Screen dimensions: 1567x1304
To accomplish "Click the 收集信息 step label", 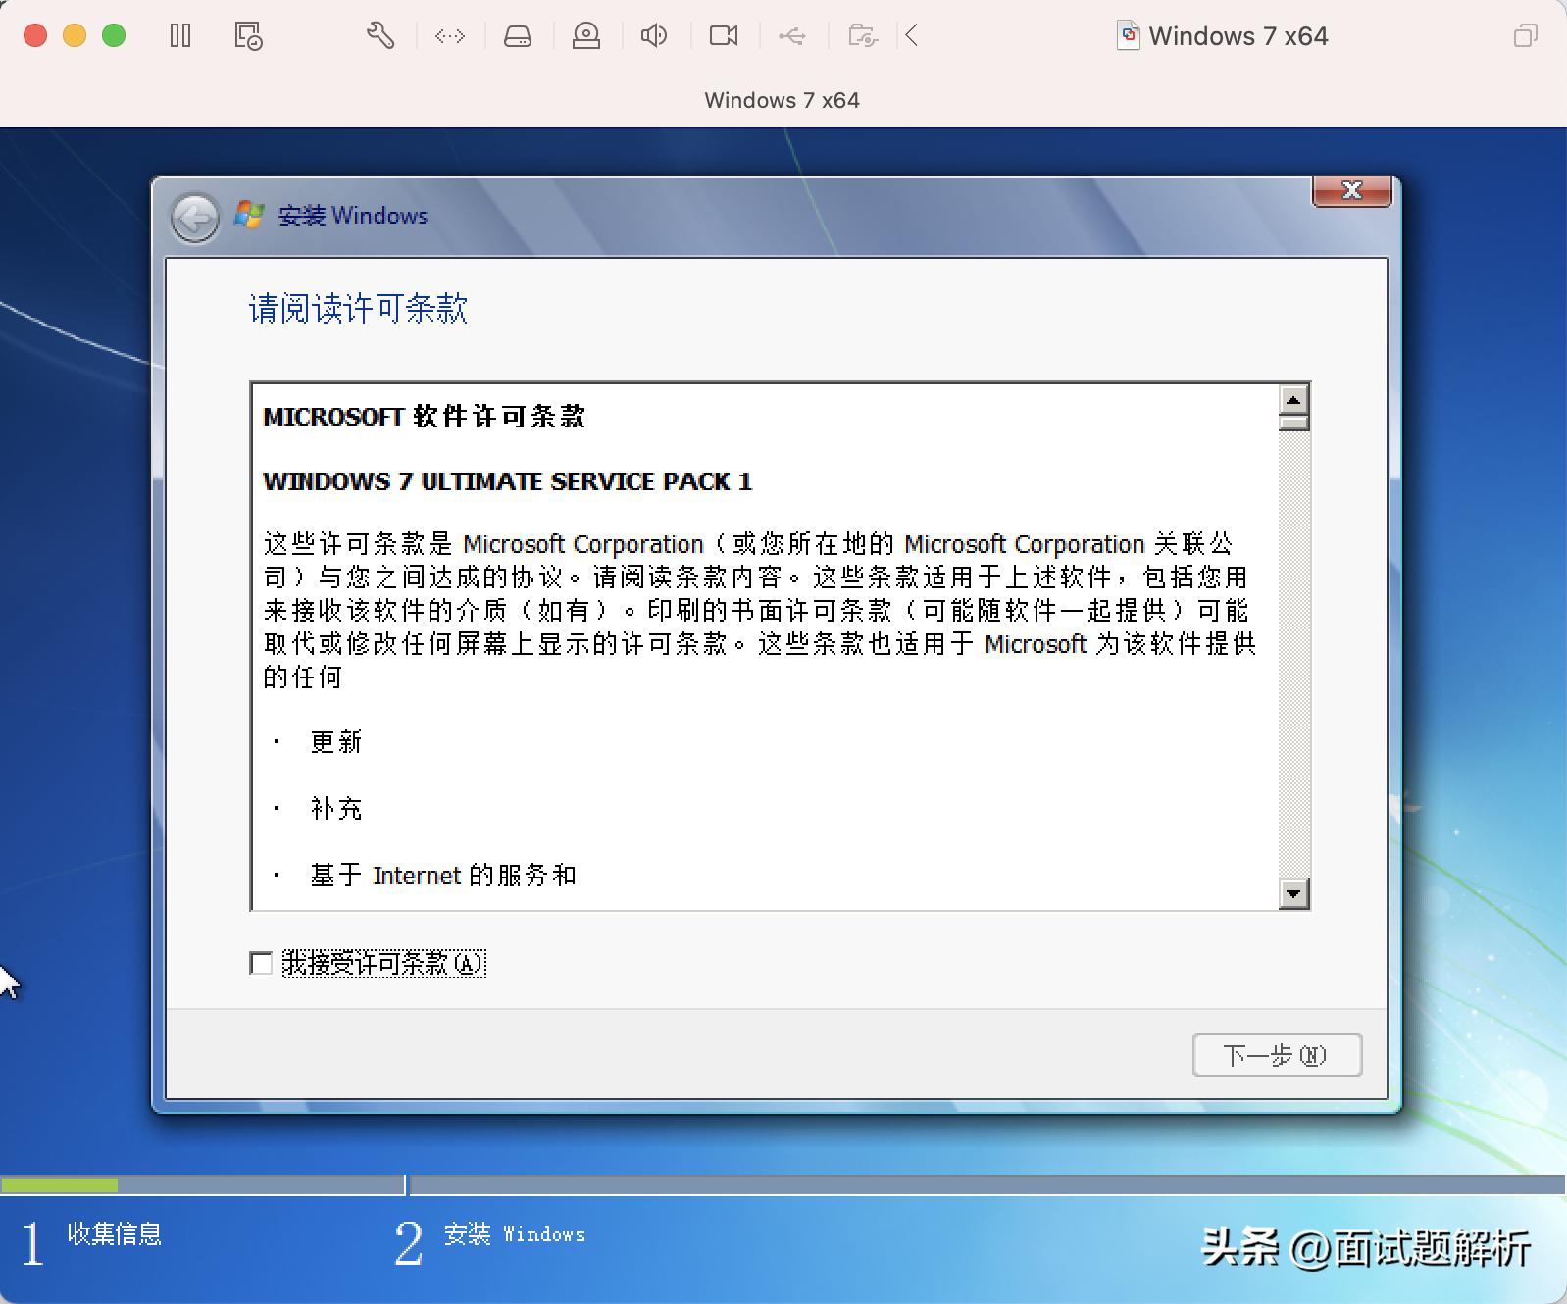I will 115,1233.
